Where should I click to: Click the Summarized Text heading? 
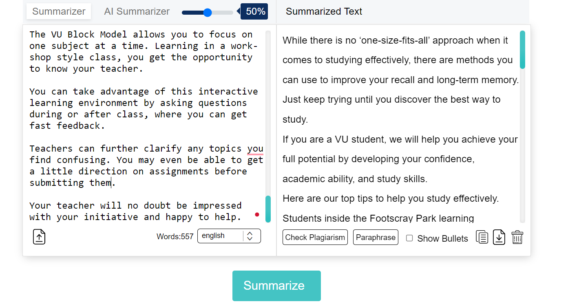tap(324, 11)
